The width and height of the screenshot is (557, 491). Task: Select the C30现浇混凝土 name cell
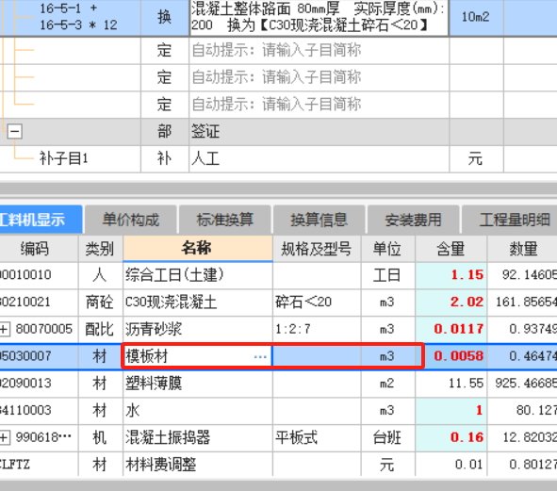198,302
